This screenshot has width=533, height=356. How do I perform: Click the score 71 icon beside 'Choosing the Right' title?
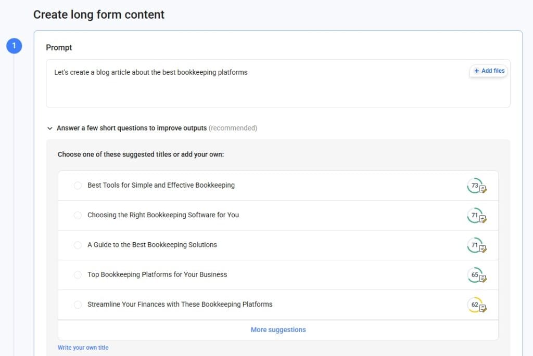pos(476,216)
